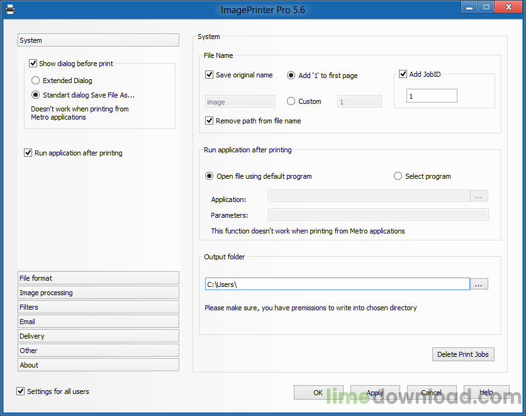This screenshot has width=526, height=416.
Task: Select the Extended Dialog radio option
Action: click(36, 81)
